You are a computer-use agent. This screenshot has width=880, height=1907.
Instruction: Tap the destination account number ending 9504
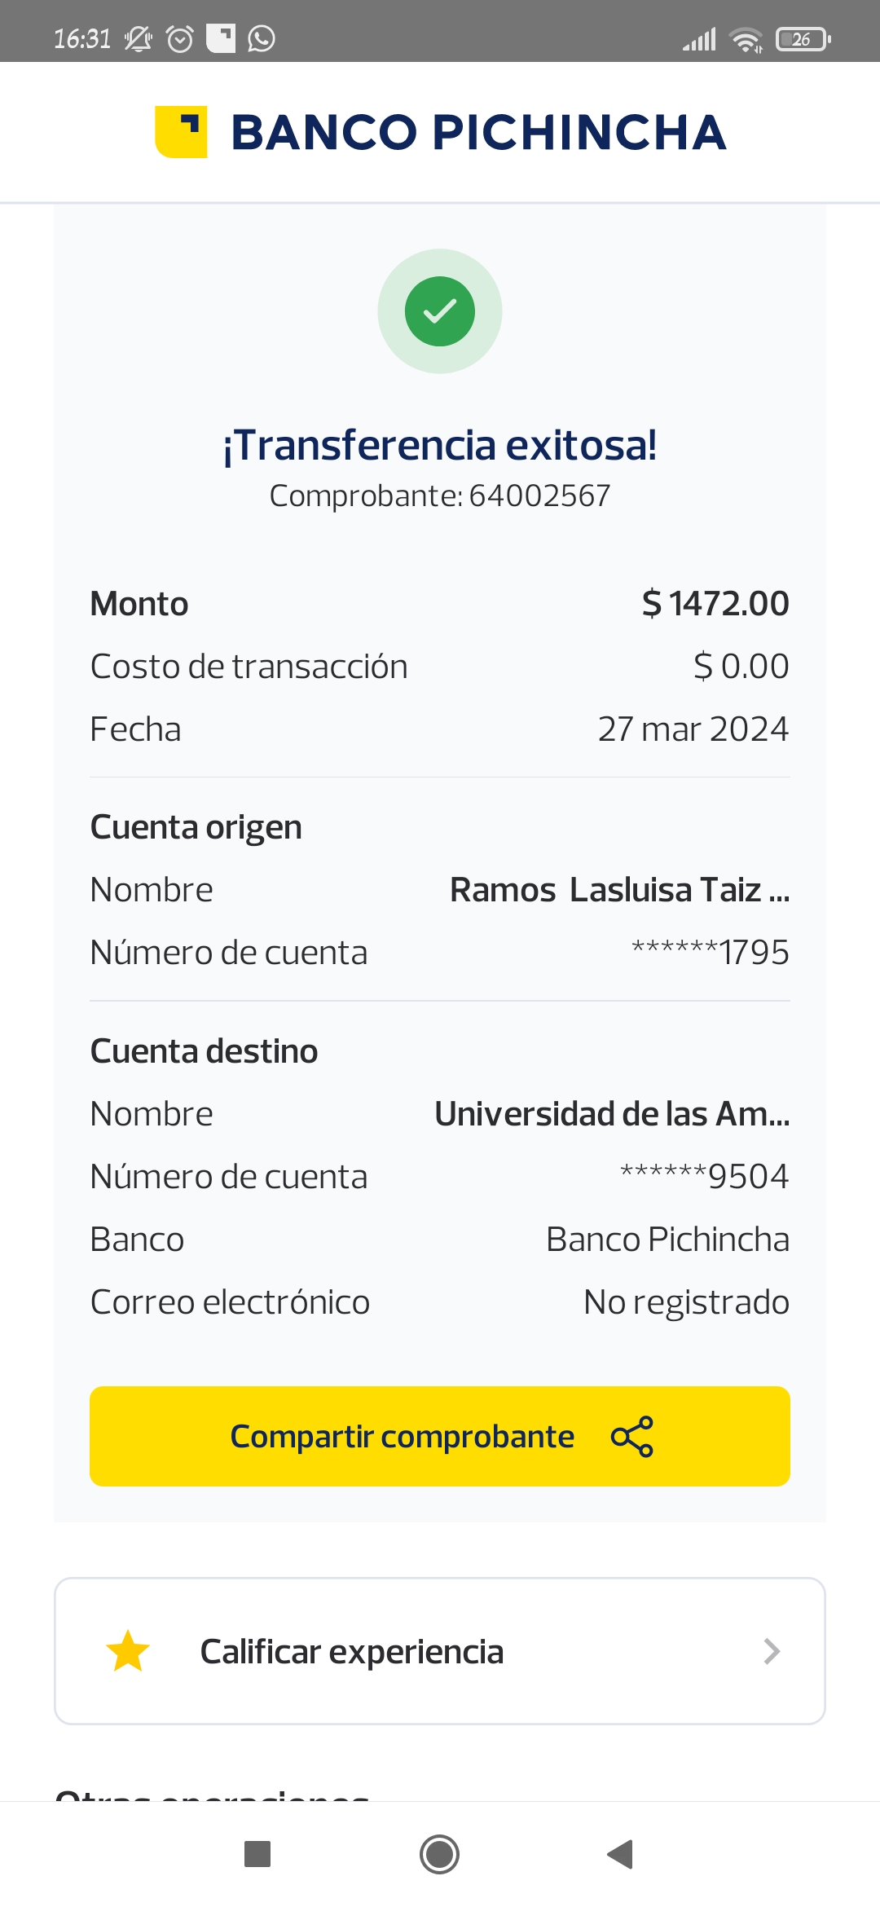[x=705, y=1177]
